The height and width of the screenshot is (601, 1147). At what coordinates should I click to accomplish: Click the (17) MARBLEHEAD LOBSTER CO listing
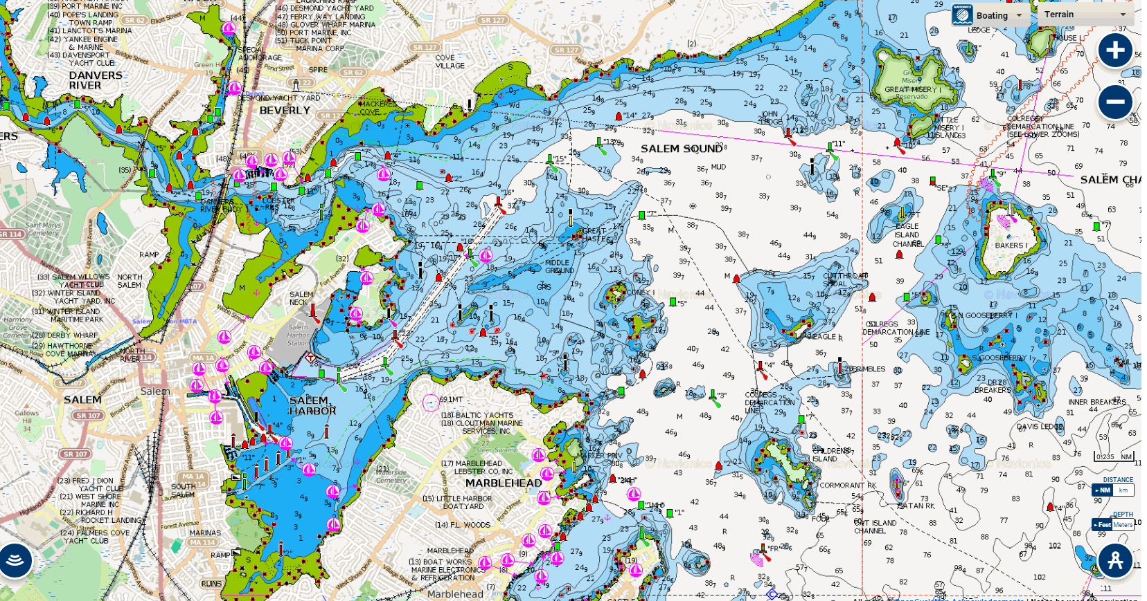[478, 468]
